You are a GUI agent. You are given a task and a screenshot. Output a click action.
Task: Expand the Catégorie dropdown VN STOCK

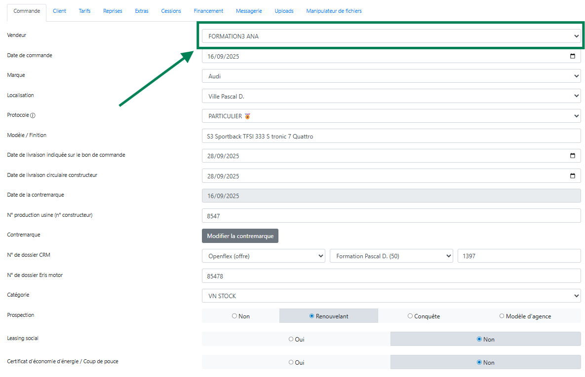coord(391,296)
